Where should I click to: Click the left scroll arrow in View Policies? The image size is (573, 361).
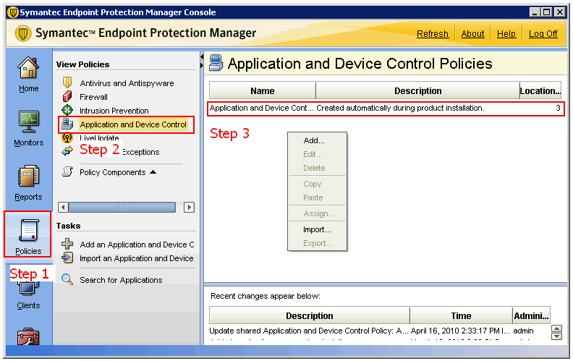click(63, 207)
